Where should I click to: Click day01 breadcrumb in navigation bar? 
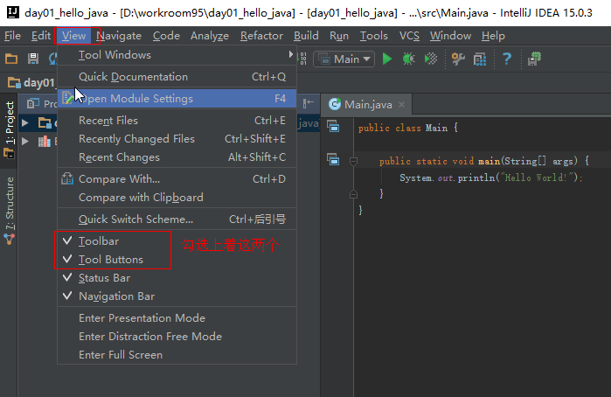(x=32, y=83)
